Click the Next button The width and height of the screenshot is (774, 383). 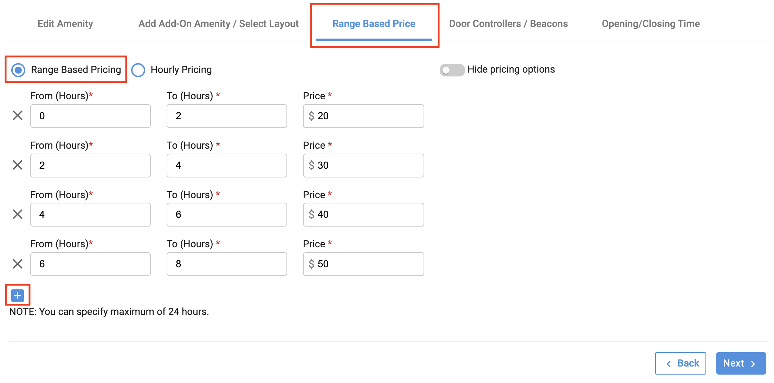point(741,363)
